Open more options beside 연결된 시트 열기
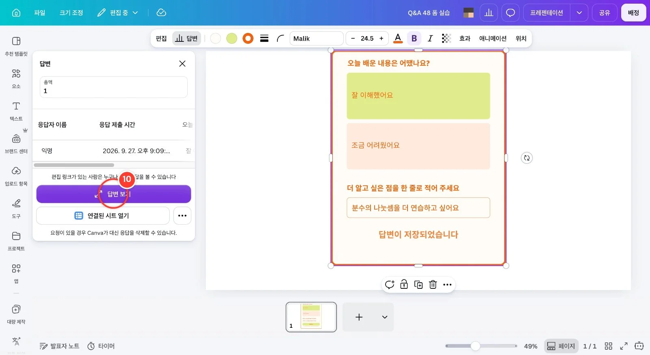 coord(182,216)
